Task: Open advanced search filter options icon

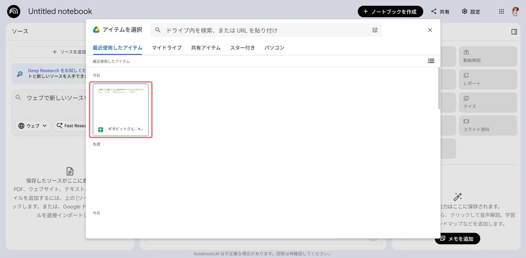Action: (375, 30)
